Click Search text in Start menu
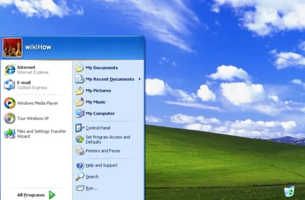The width and height of the screenshot is (305, 200). tap(92, 177)
